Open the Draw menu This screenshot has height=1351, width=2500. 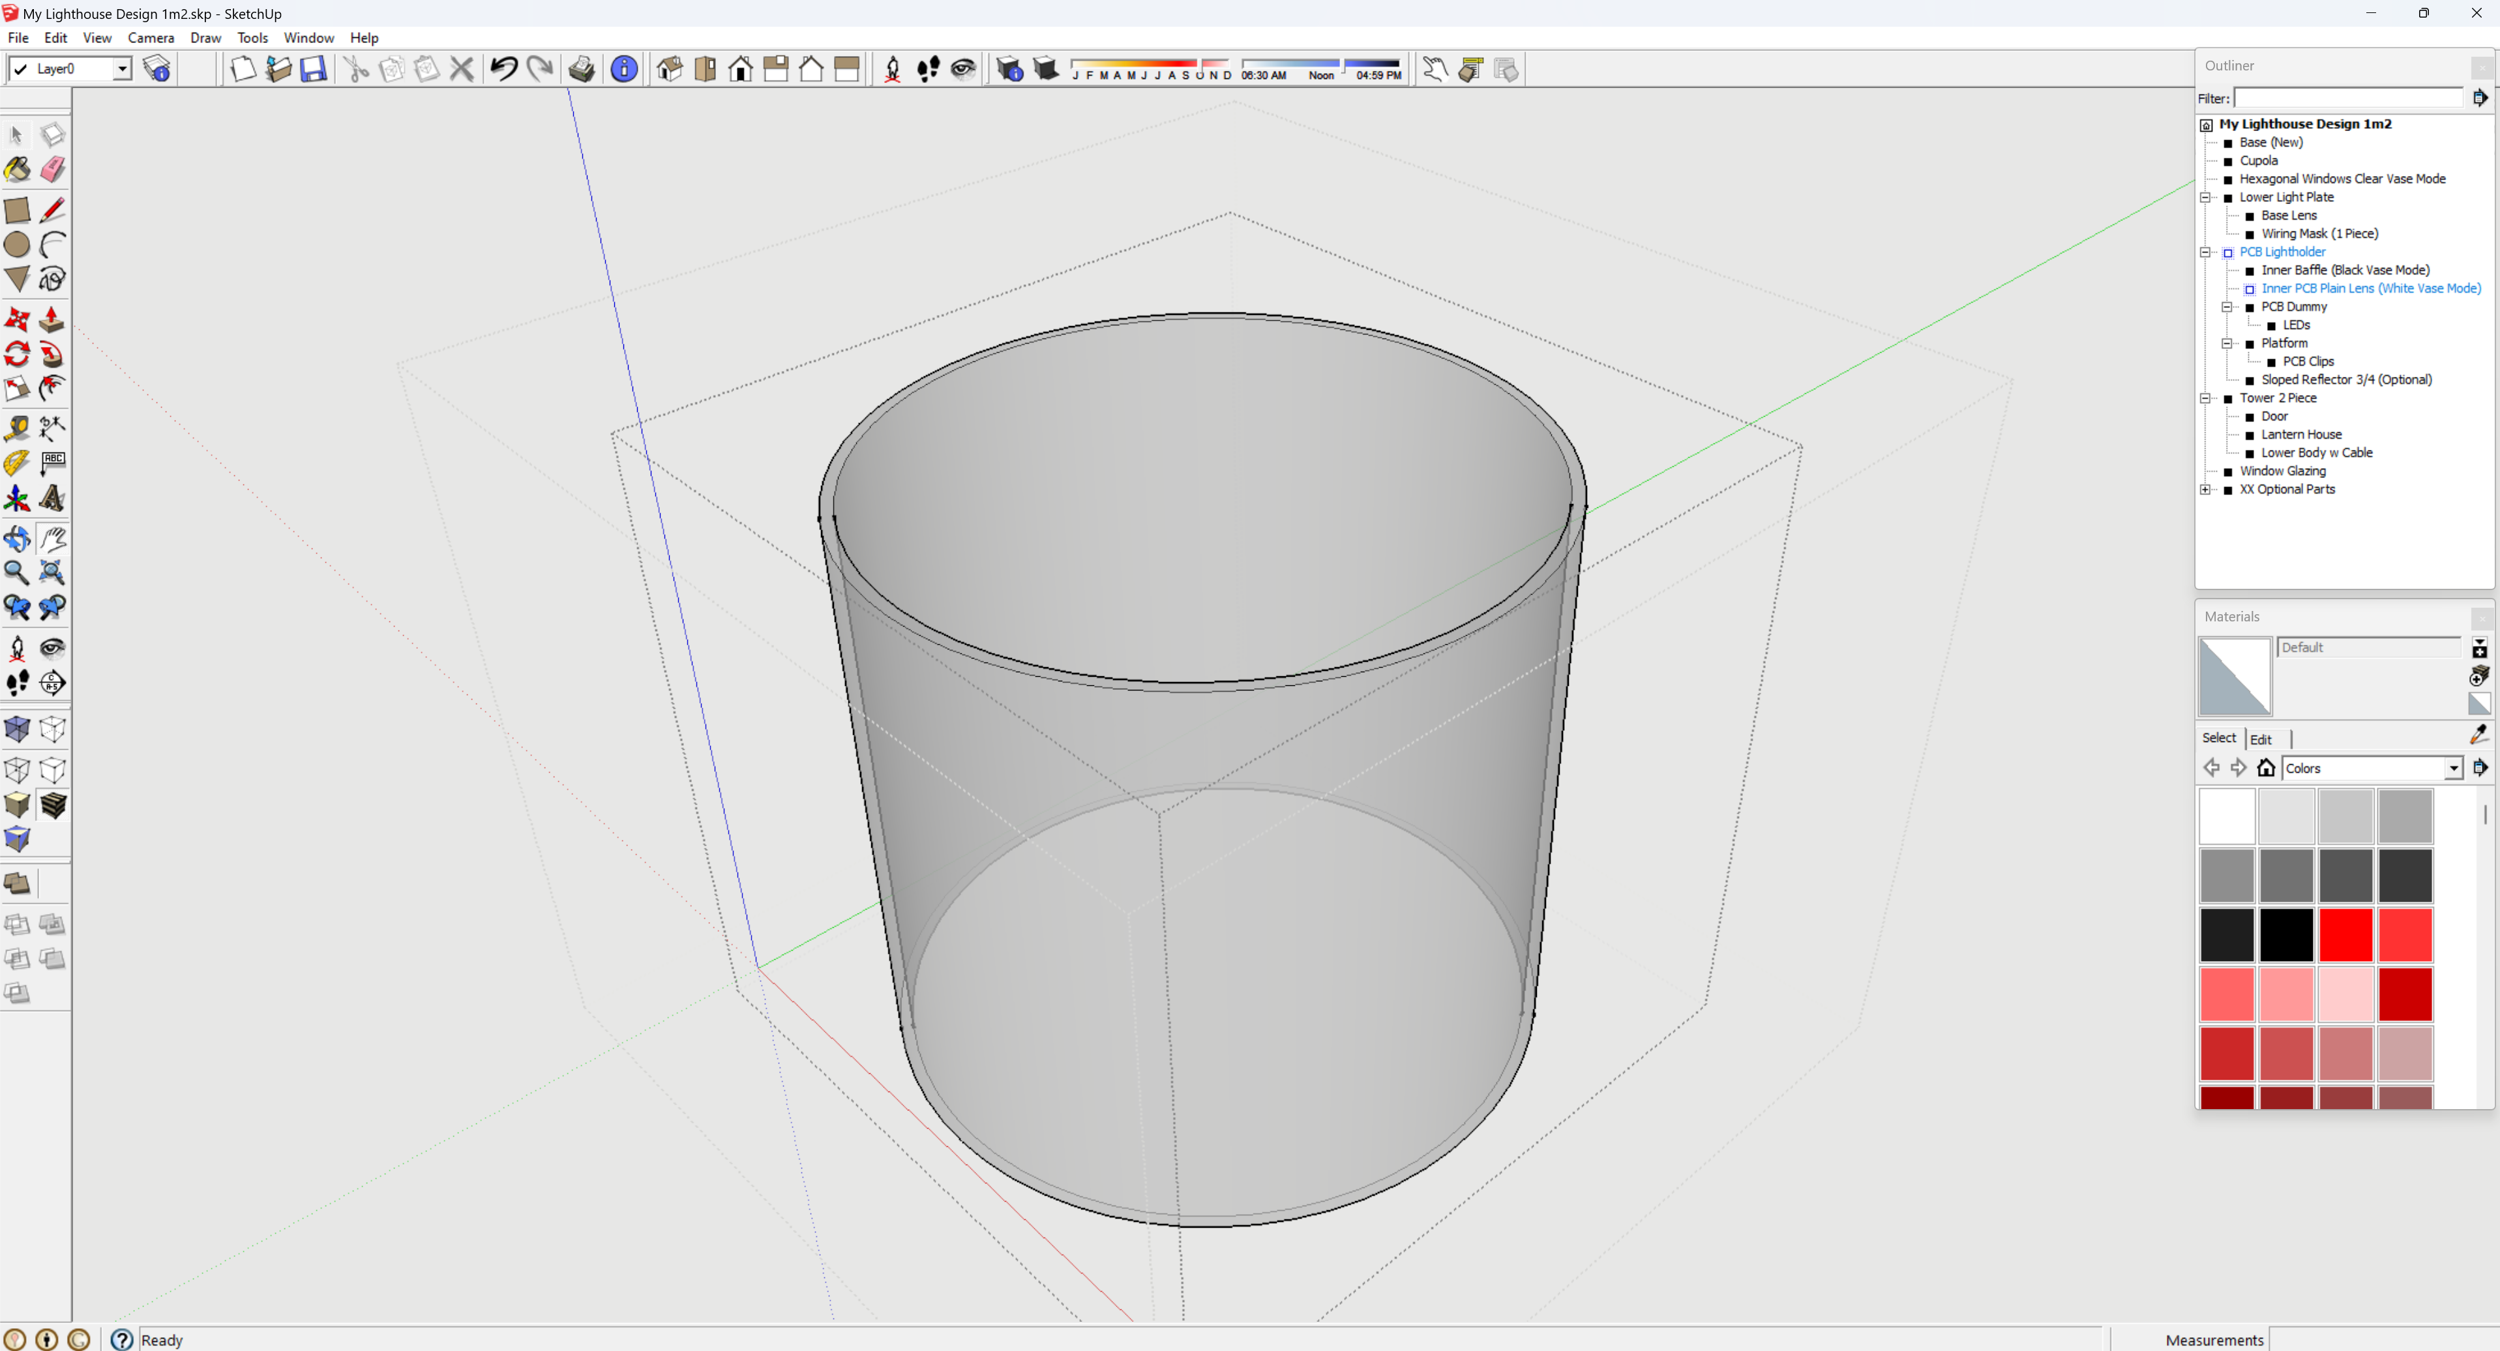[x=205, y=38]
